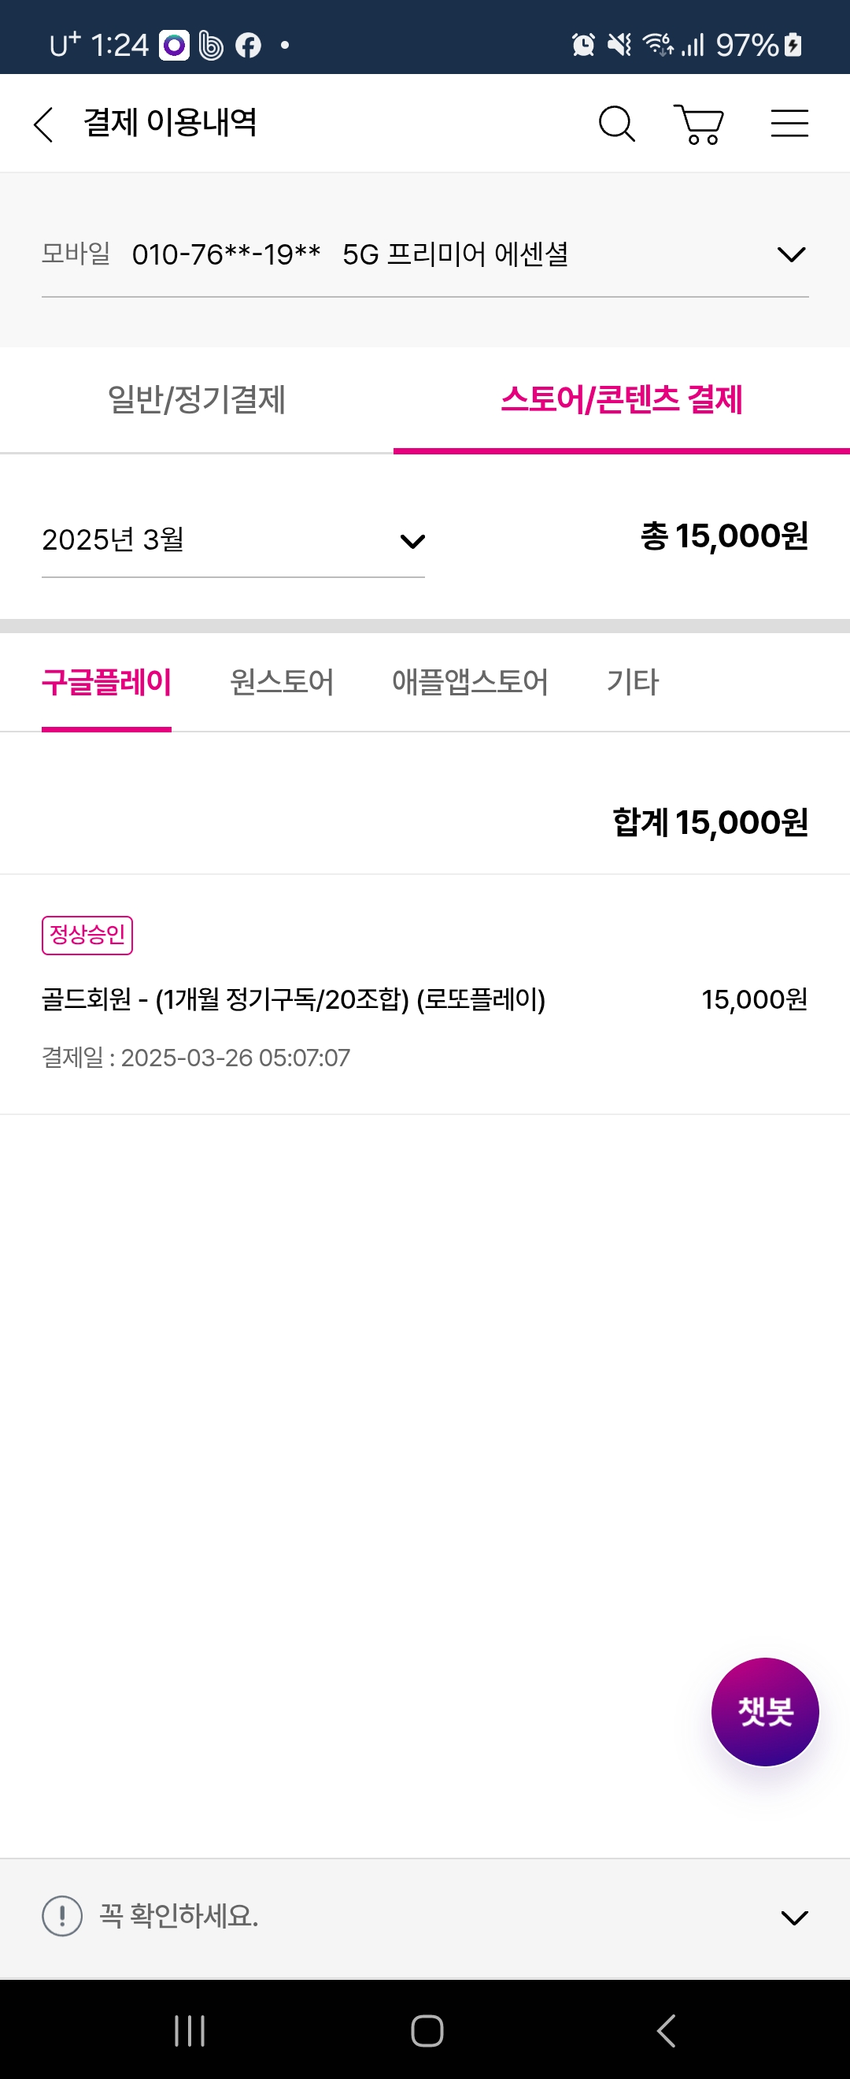
Task: Tap the 정상승인 status badge
Action: tap(87, 936)
